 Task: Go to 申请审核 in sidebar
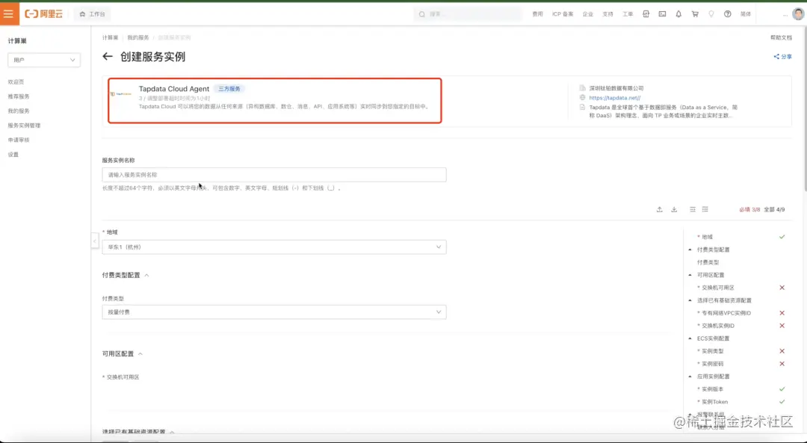pyautogui.click(x=19, y=140)
